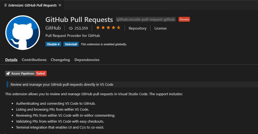This screenshot has height=134, width=258.
Task: Click the Extension: GitHub Pull Requests editor tab
Action: [32, 5]
